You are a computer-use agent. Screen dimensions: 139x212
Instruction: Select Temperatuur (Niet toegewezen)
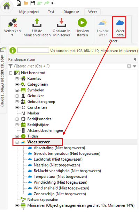[60, 177]
